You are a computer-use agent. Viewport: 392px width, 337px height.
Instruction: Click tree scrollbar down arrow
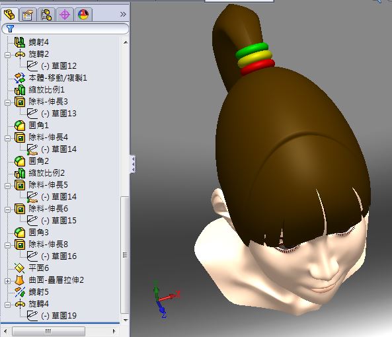click(x=126, y=320)
